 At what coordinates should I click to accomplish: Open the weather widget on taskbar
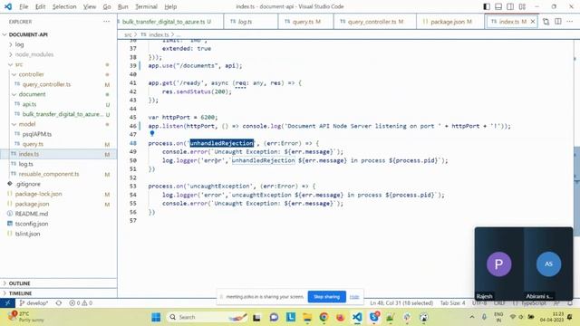click(x=26, y=317)
